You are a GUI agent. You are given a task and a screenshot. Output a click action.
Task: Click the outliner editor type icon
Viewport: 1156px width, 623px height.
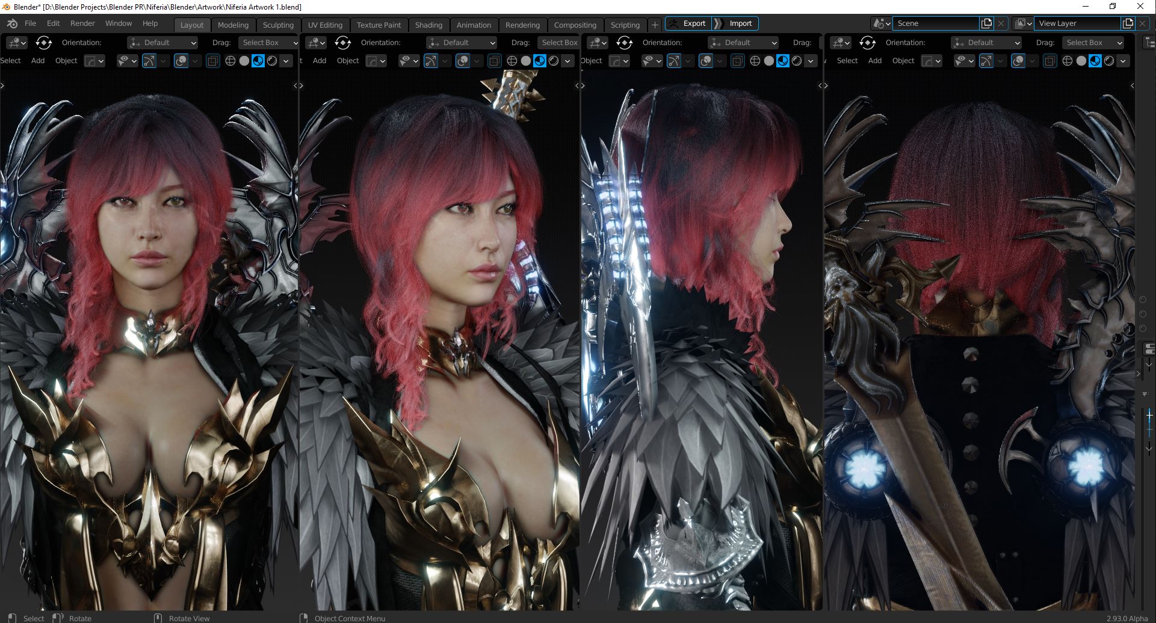pos(1149,43)
